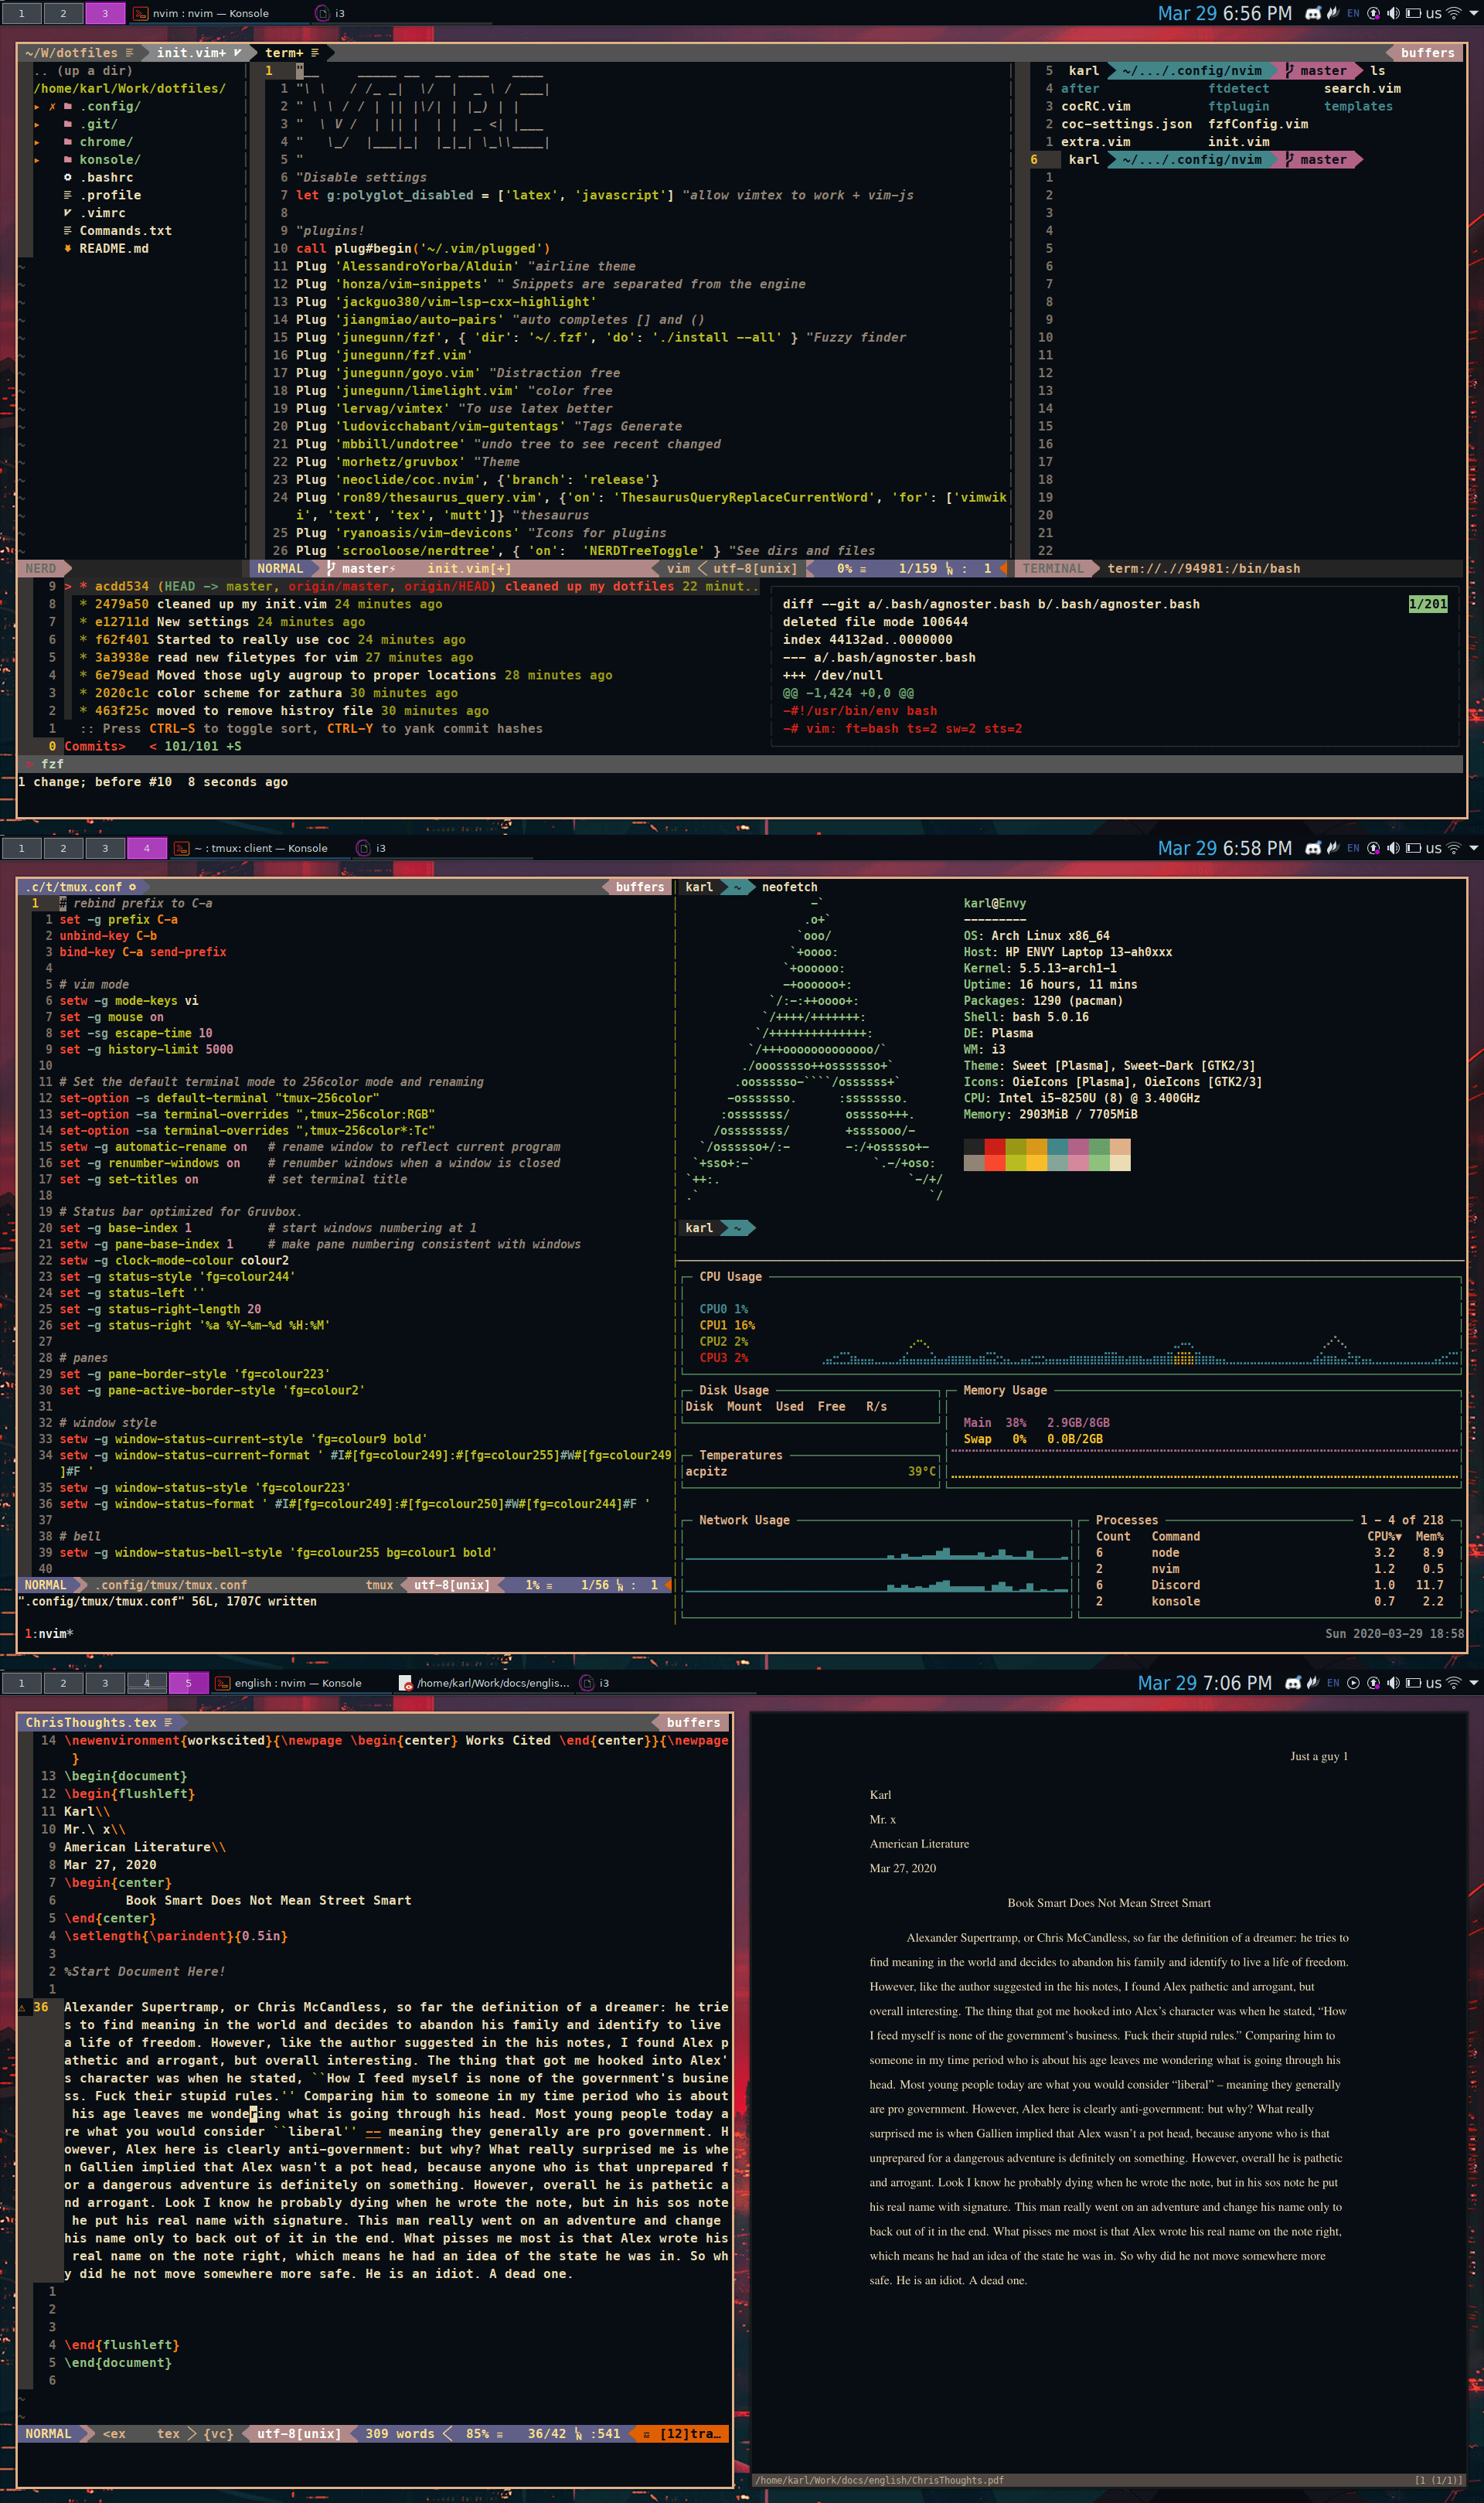Click the markdown icon next to README.md
This screenshot has width=1484, height=2503.
[68, 248]
